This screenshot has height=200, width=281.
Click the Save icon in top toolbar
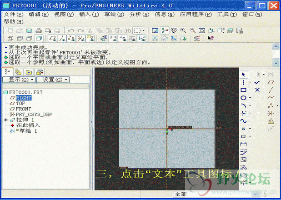(29, 30)
